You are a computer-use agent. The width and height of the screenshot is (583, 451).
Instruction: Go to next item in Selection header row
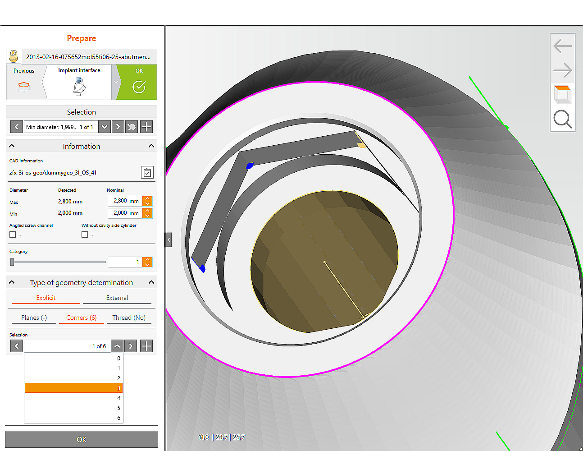[118, 127]
